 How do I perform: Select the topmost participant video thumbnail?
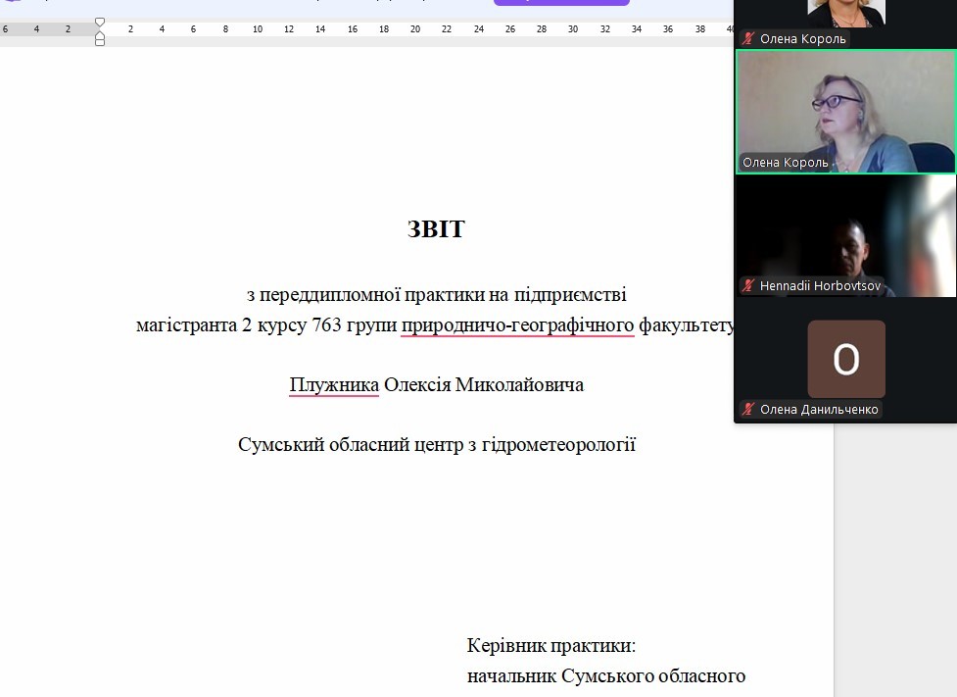845,13
